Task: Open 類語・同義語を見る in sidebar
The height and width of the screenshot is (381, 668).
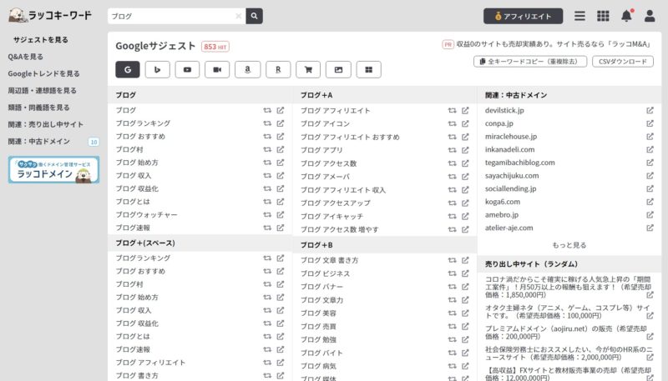Action: coord(38,108)
